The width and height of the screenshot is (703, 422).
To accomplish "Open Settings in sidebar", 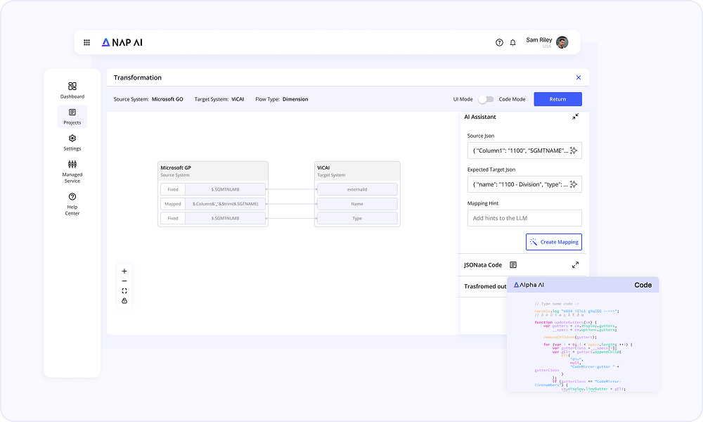I will (72, 143).
